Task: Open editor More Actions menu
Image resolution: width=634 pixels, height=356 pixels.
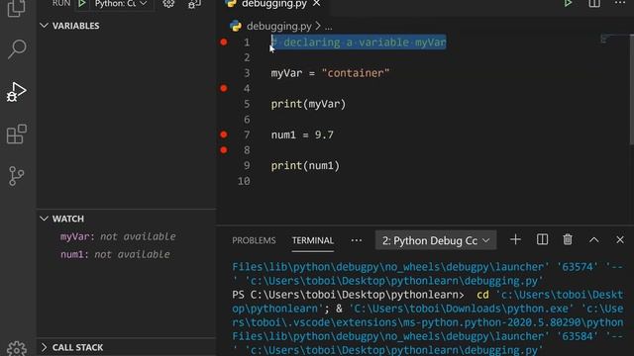Action: 620,3
